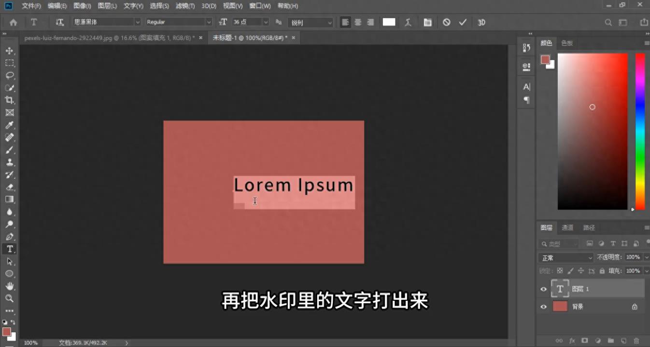This screenshot has width=650, height=347.
Task: Open the Search magnifier icon
Action: pos(608,22)
